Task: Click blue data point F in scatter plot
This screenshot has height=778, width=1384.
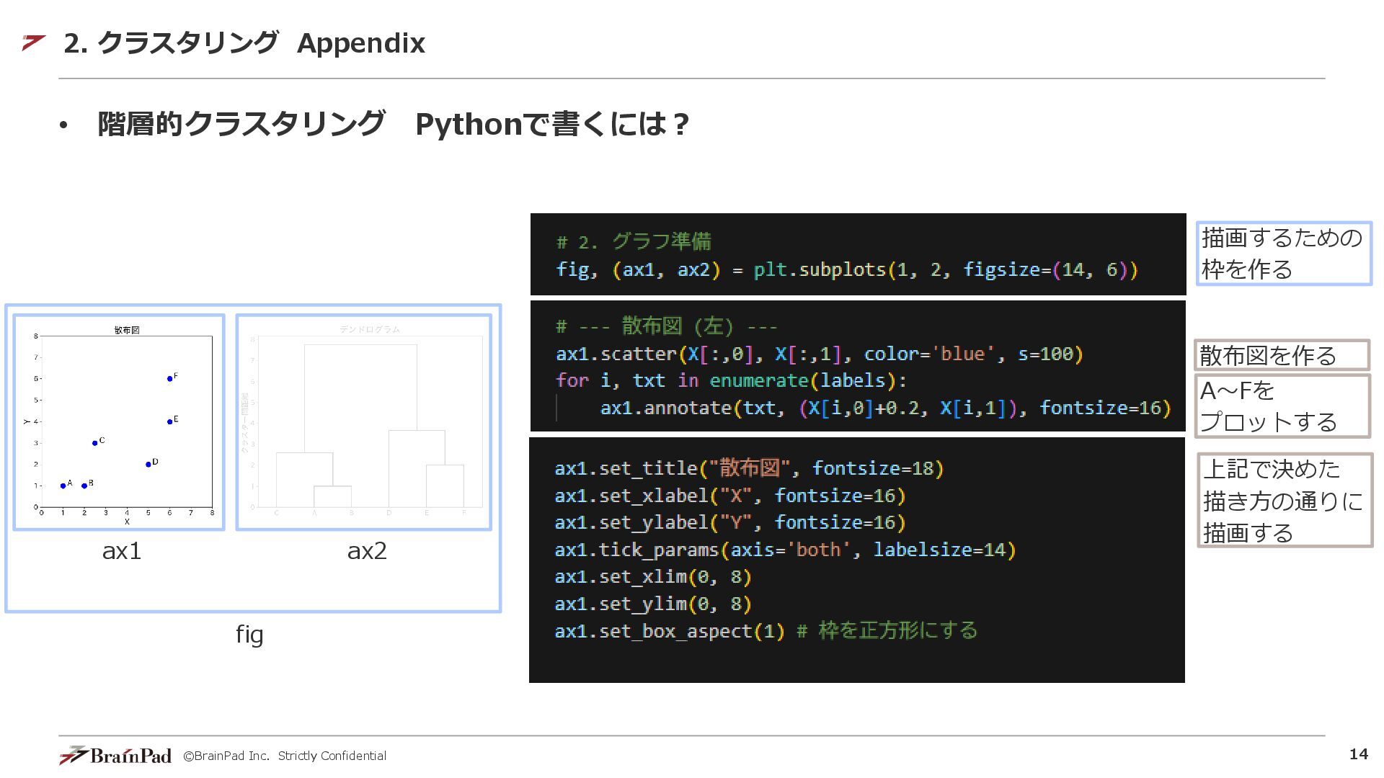Action: [x=169, y=378]
